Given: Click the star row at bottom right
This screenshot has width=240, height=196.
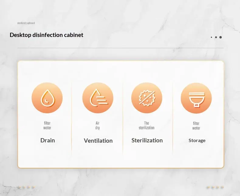Looking at the screenshot, I should pyautogui.click(x=215, y=188).
